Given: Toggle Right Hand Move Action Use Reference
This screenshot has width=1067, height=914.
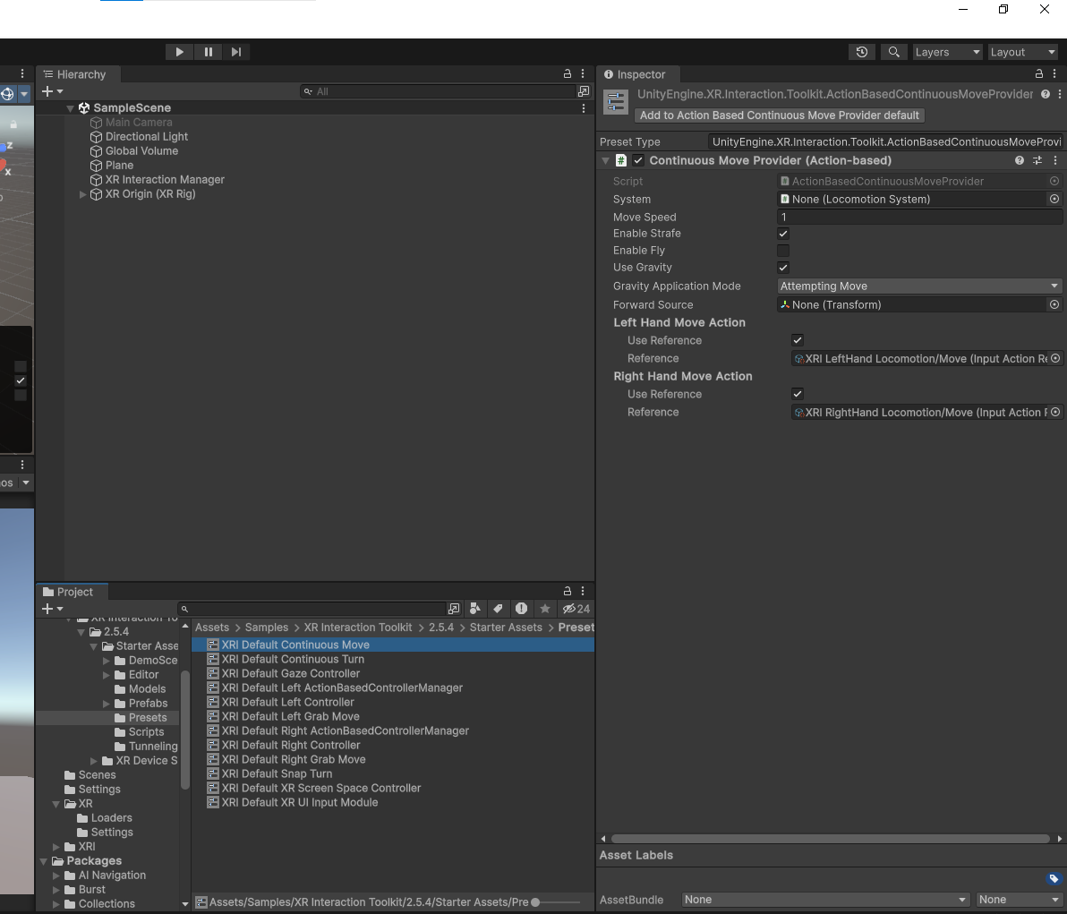Looking at the screenshot, I should (x=798, y=394).
